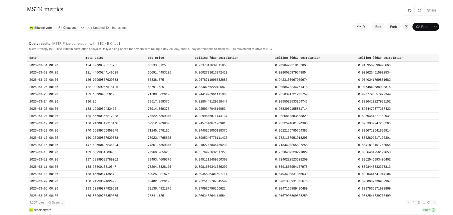Expand the Creations folder dropdown chevron
The image size is (453, 215).
pyautogui.click(x=82, y=28)
